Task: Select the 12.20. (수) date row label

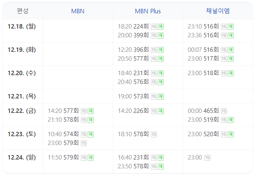Action: (22, 73)
